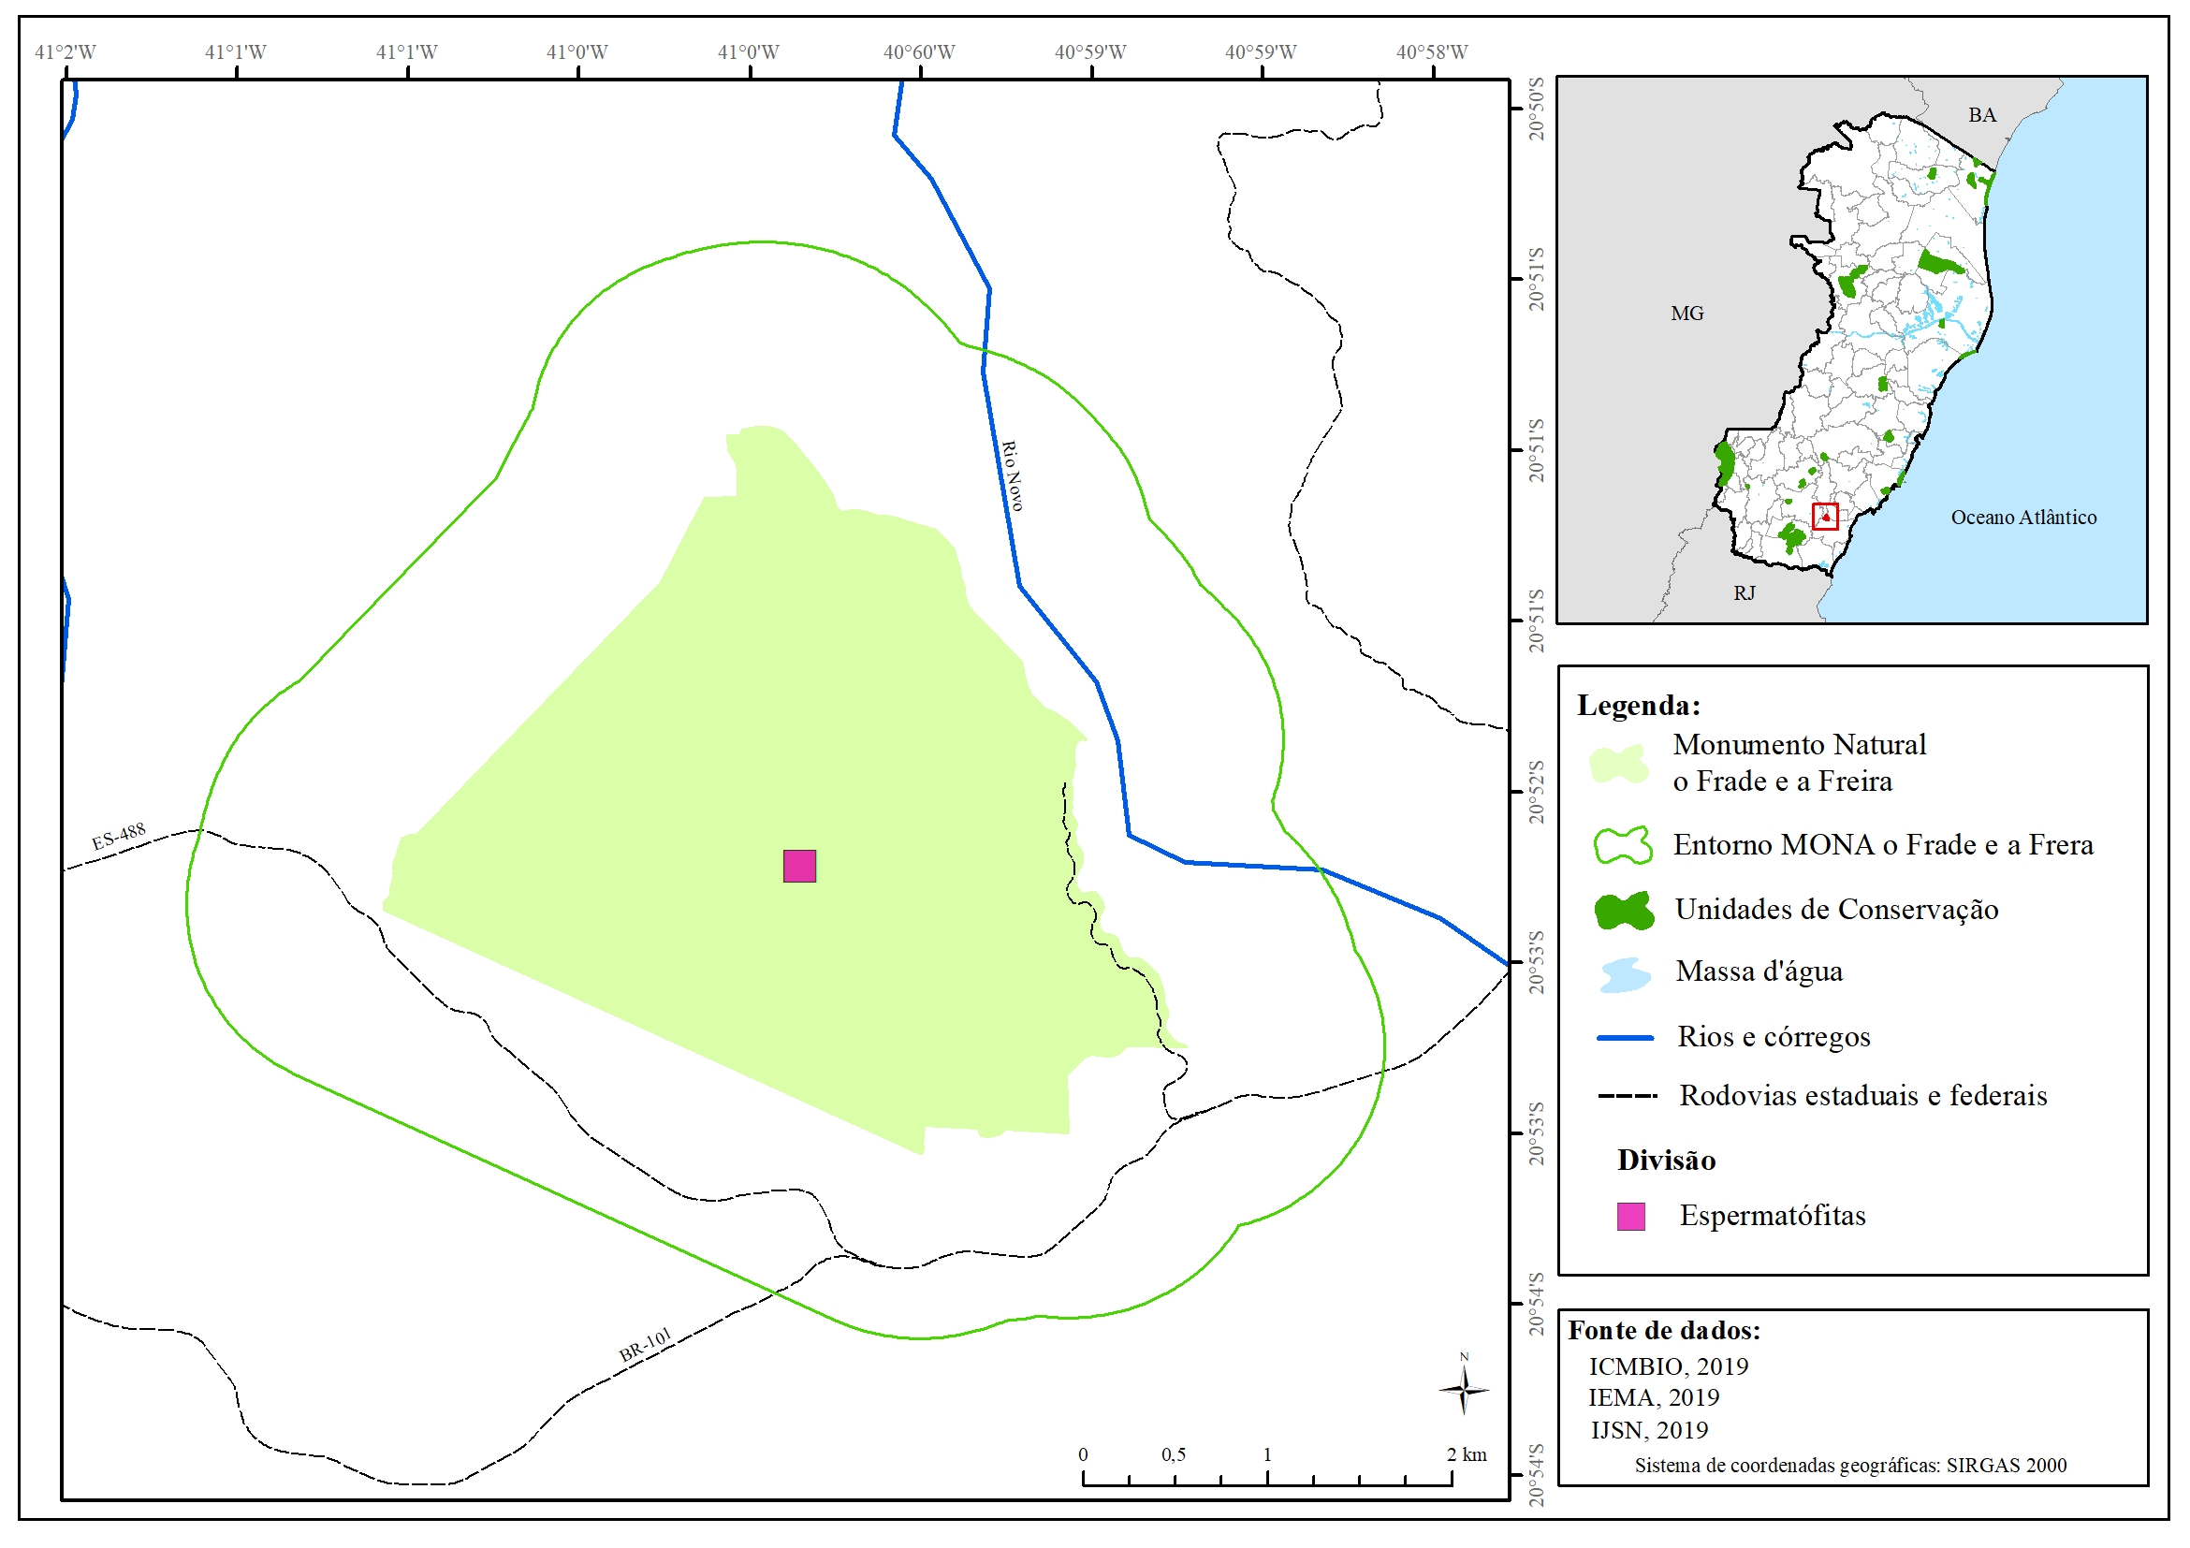The image size is (2190, 1548).
Task: Click the BR-101 road label
Action: [646, 1344]
